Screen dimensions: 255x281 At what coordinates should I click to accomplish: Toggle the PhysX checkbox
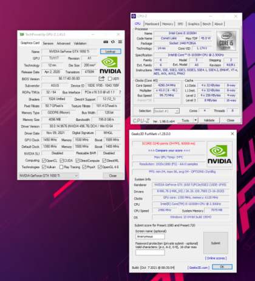point(84,167)
